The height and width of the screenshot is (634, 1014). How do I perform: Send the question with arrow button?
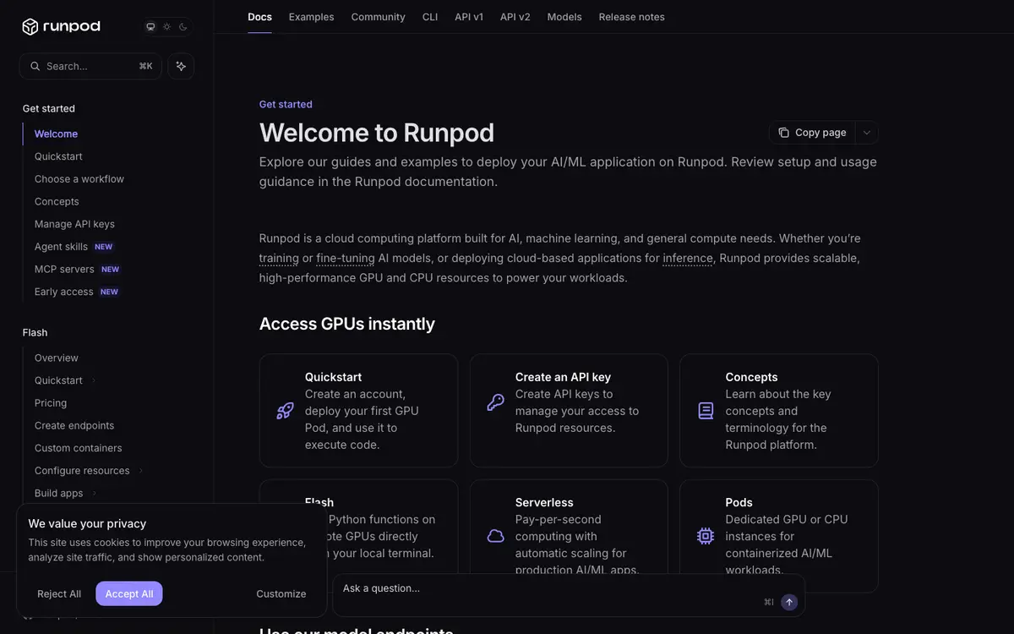coord(789,602)
